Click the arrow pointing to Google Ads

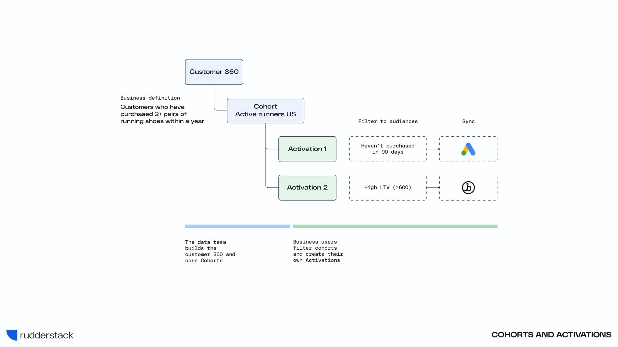point(433,149)
